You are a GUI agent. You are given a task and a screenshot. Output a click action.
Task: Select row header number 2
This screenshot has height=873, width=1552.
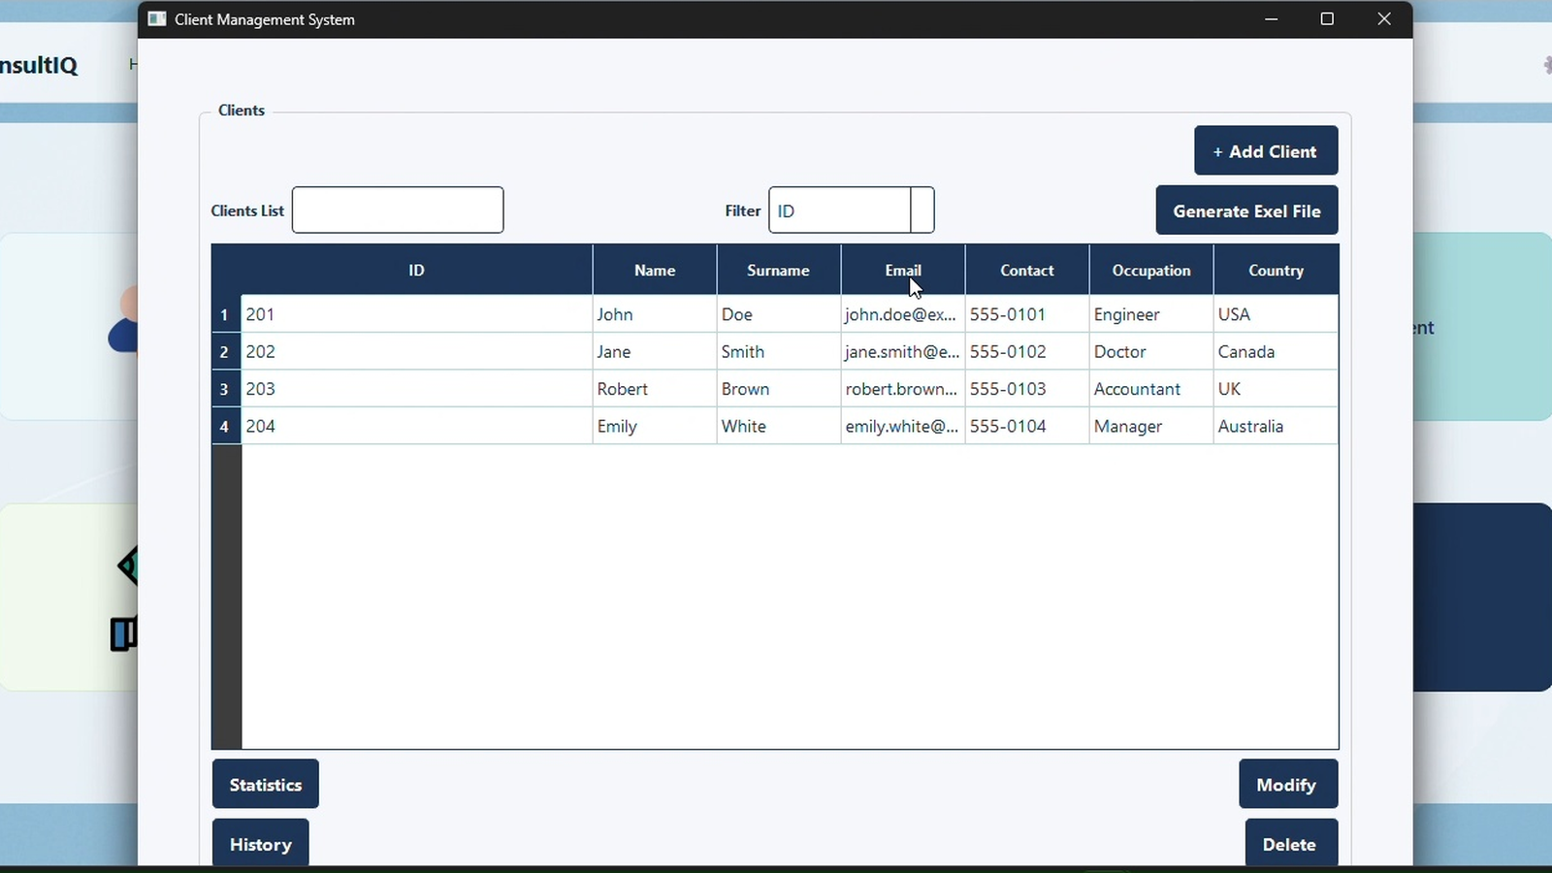tap(226, 351)
